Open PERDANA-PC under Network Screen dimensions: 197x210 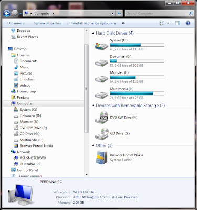(27, 164)
